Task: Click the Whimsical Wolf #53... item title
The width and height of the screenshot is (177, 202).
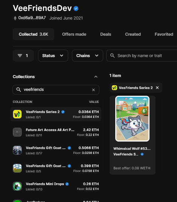Action: click(x=132, y=149)
